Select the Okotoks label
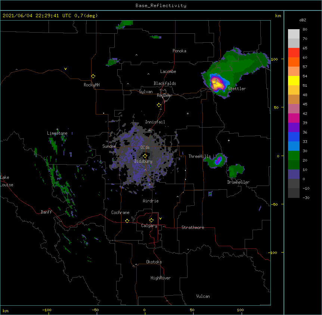This screenshot has width=322, height=315. (x=154, y=262)
